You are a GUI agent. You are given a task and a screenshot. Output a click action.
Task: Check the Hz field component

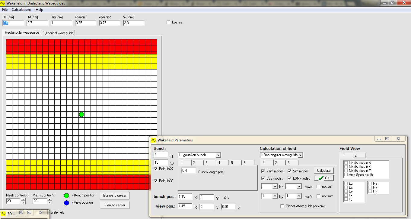370,183
